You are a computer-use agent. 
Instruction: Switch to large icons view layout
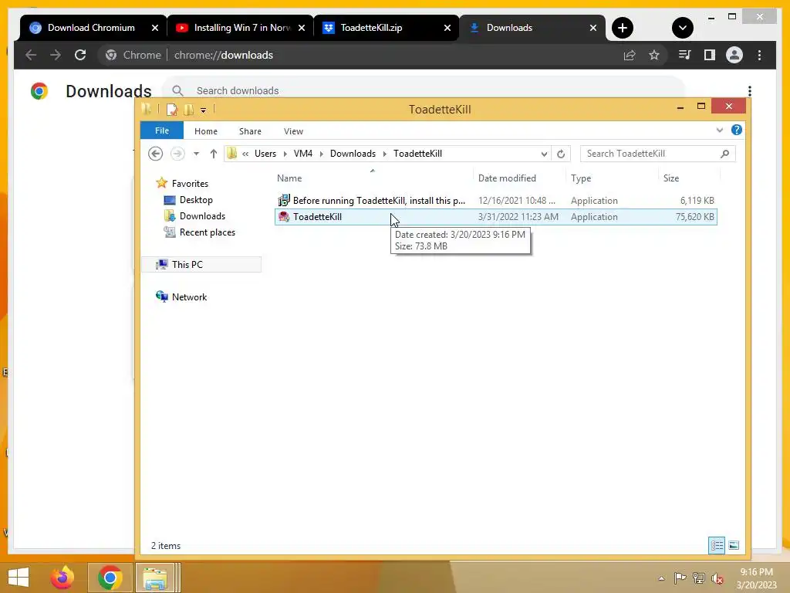734,545
